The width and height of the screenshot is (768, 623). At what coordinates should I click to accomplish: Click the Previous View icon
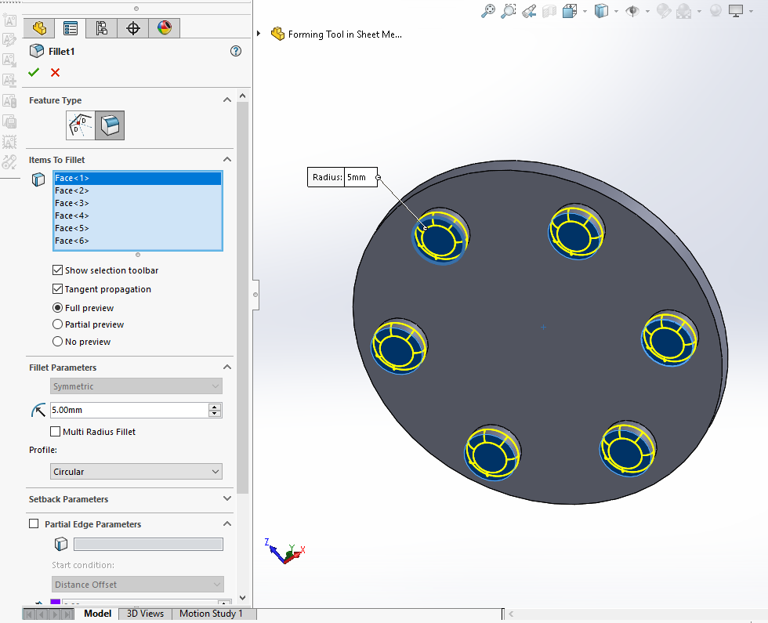(x=529, y=11)
